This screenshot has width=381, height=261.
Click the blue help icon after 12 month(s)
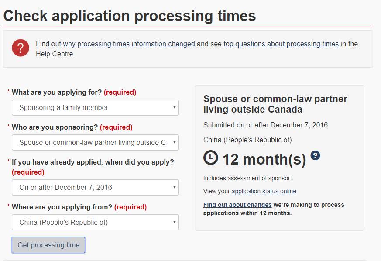click(x=315, y=155)
